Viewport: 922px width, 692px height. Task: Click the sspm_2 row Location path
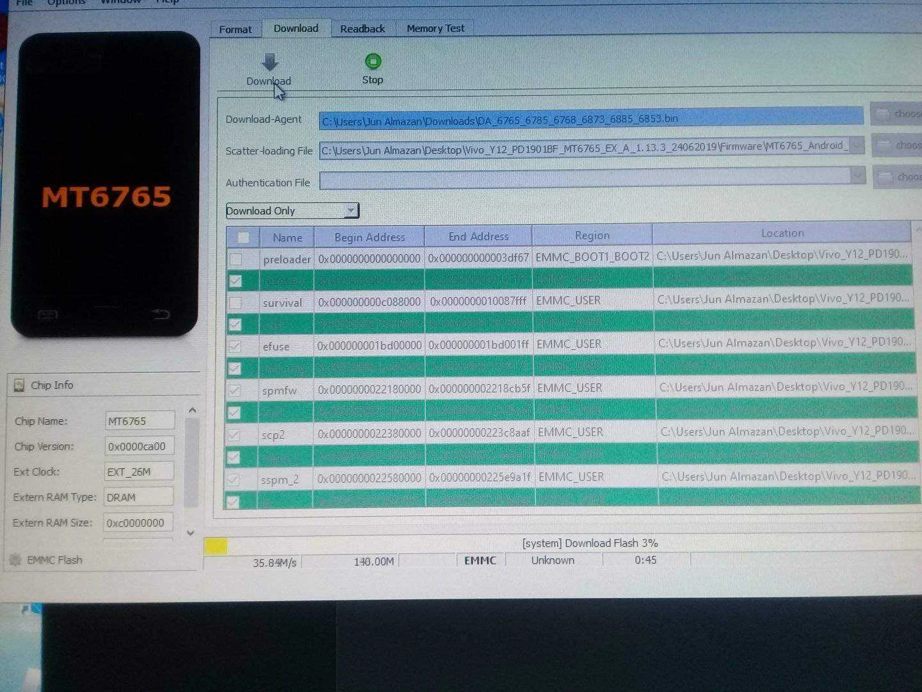click(x=788, y=476)
